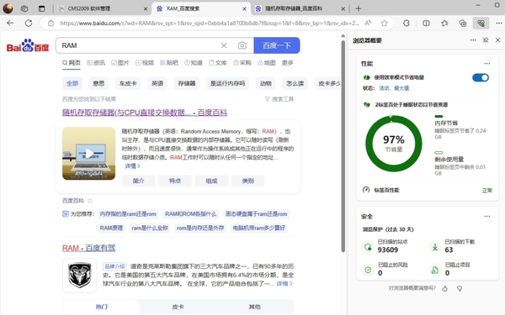Open the read aloud icon in address bar
The height and width of the screenshot is (315, 505).
click(x=368, y=24)
